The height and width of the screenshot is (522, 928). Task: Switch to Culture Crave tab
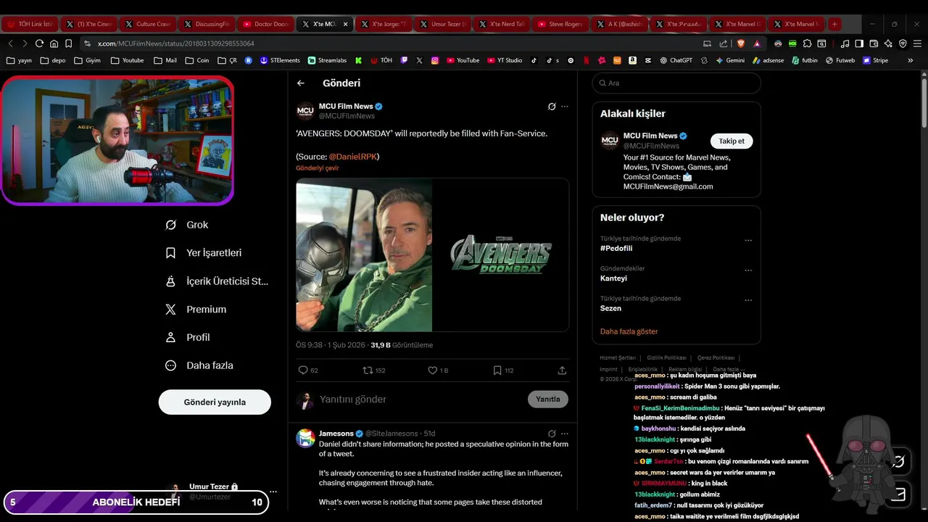click(x=148, y=24)
